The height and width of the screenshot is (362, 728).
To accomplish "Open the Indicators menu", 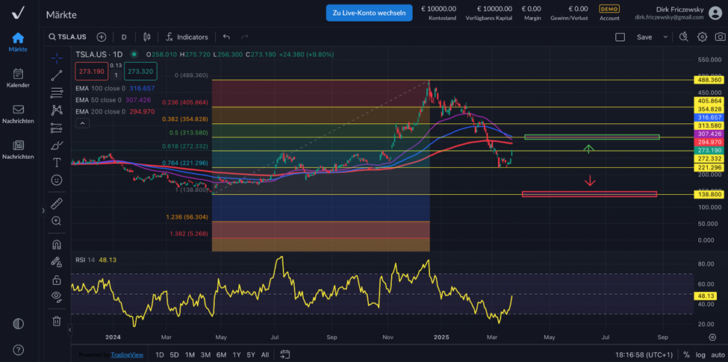I will [x=186, y=37].
